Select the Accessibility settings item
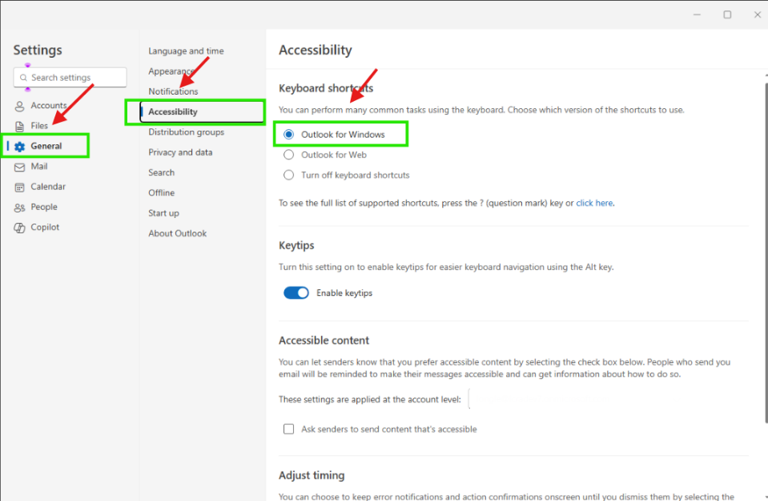Image resolution: width=768 pixels, height=501 pixels. pos(203,111)
